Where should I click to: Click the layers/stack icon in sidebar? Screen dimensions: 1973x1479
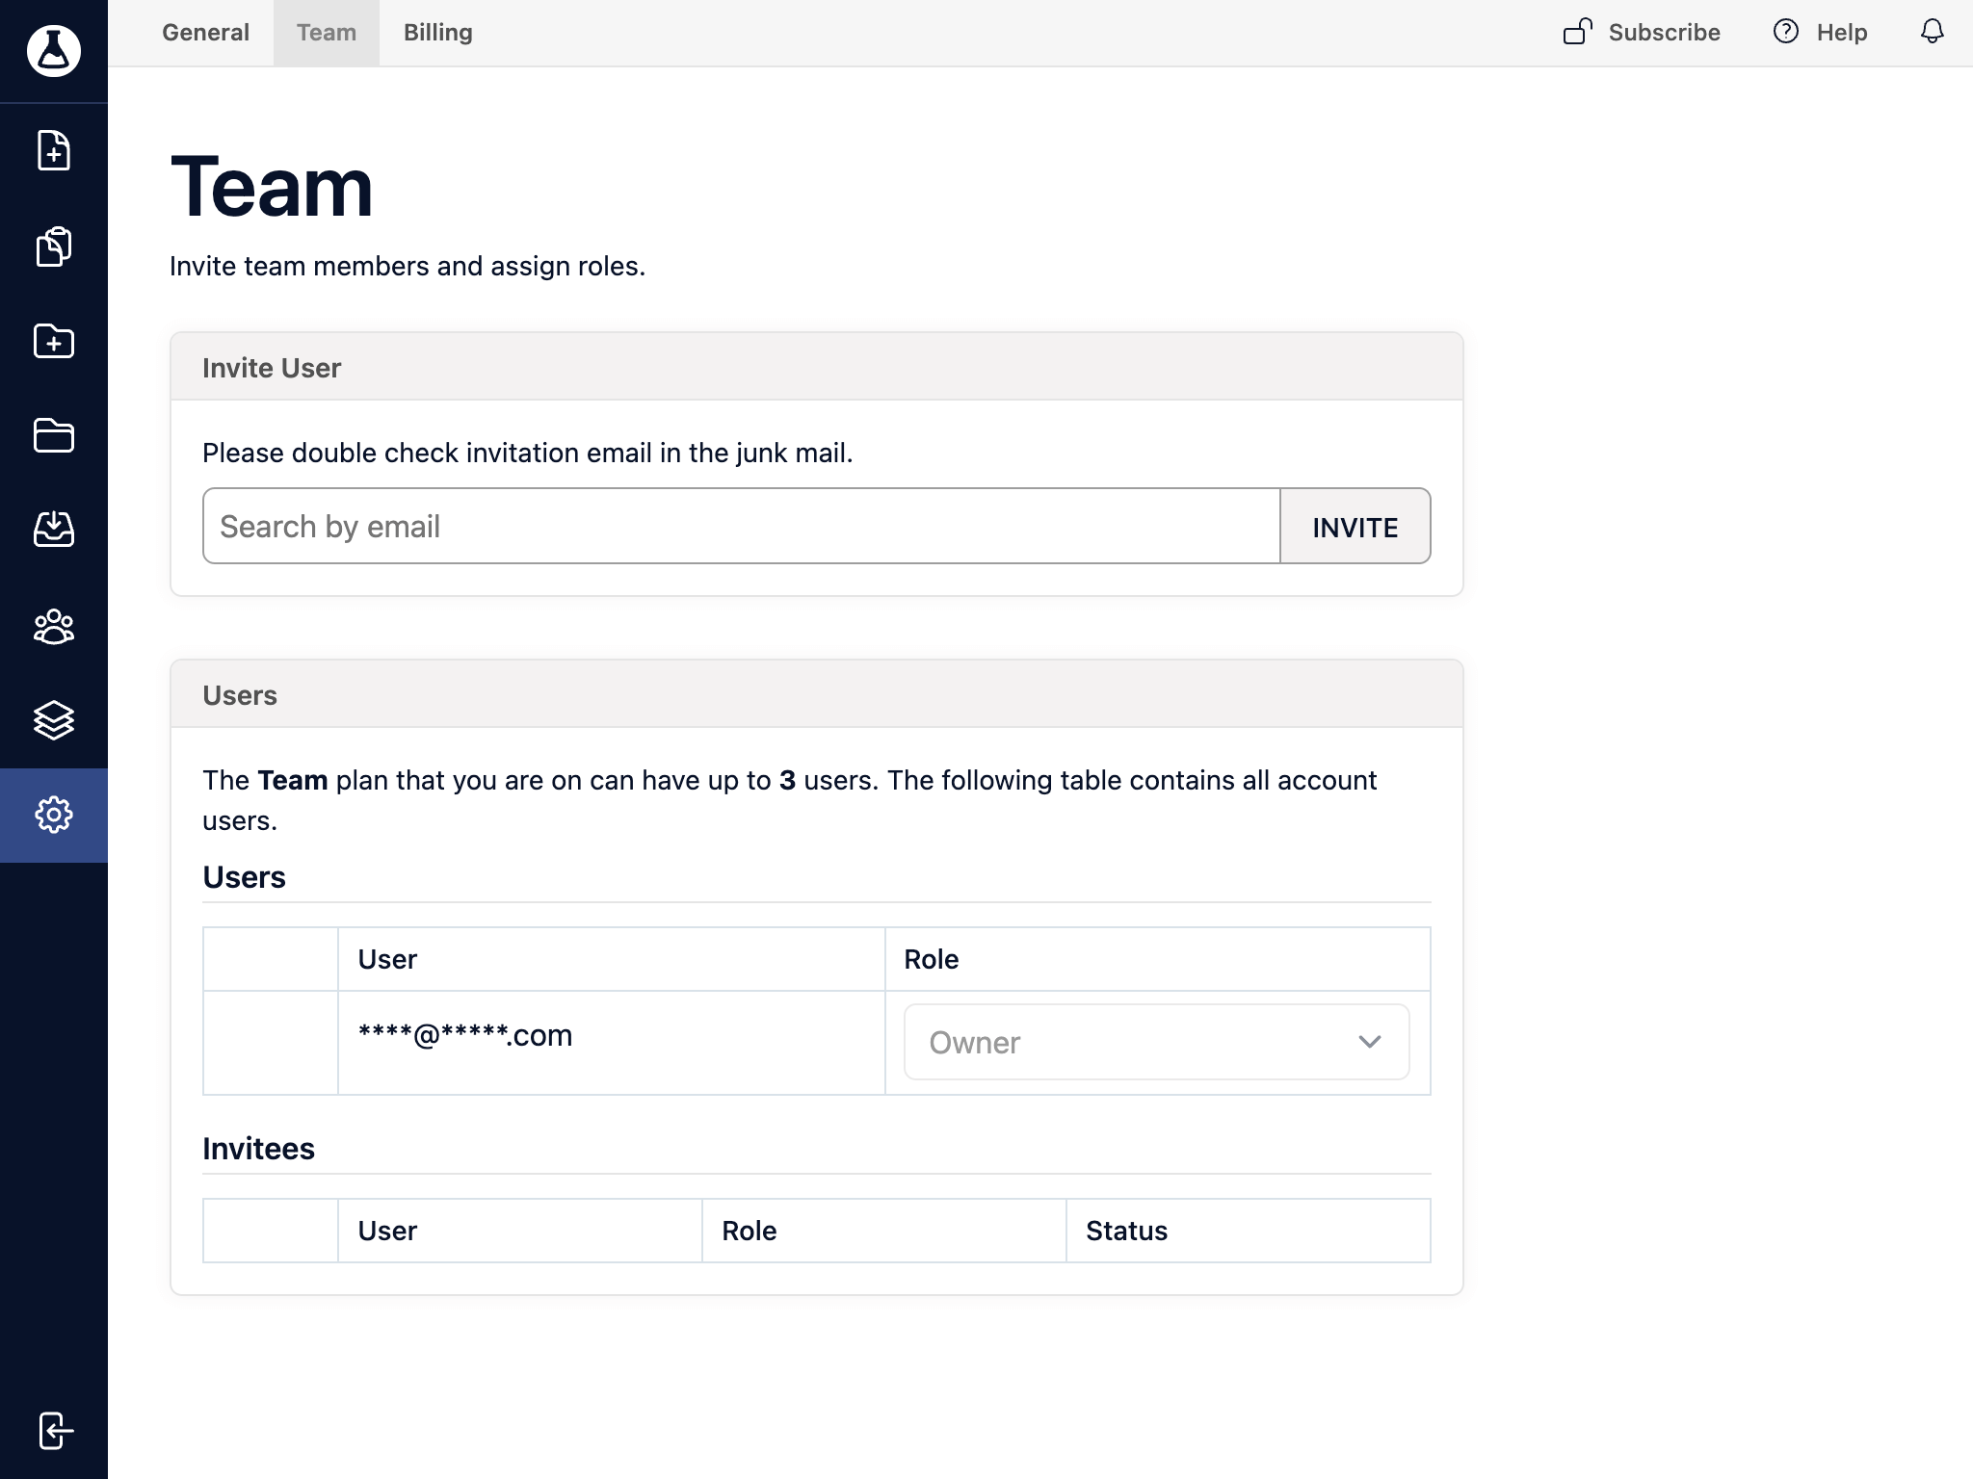click(54, 717)
